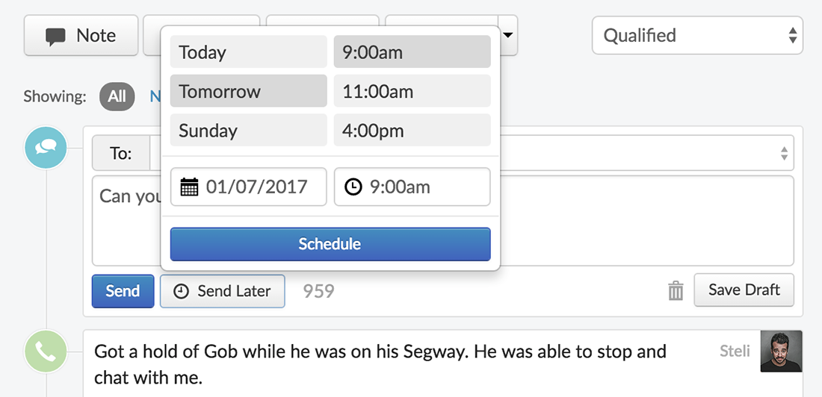Choose the 4:00pm time preset
Image resolution: width=822 pixels, height=397 pixels.
[412, 131]
